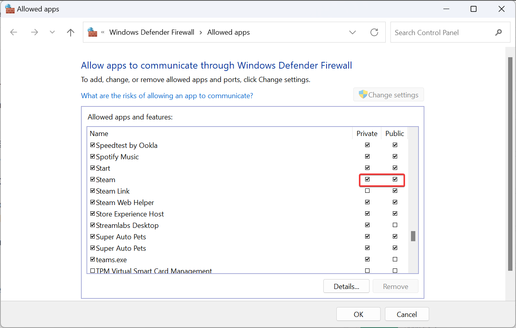This screenshot has width=516, height=328.
Task: Select the Streamlabs Desktop row
Action: click(x=127, y=225)
